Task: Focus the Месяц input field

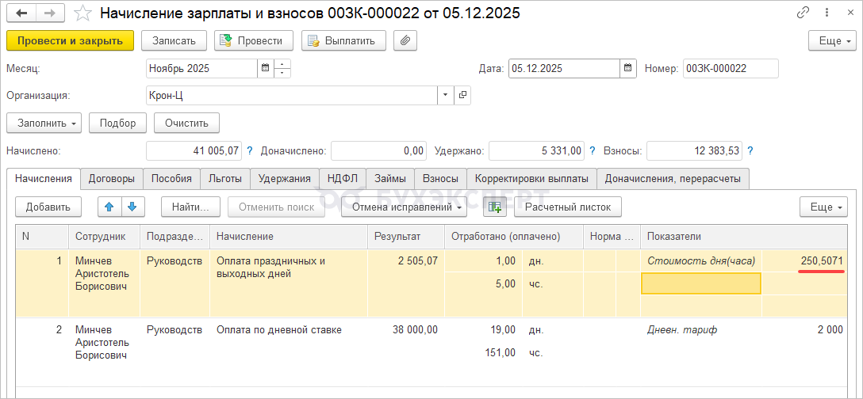Action: pos(202,69)
